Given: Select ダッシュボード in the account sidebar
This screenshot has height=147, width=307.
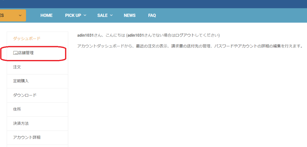Looking at the screenshot, I should click(26, 39).
